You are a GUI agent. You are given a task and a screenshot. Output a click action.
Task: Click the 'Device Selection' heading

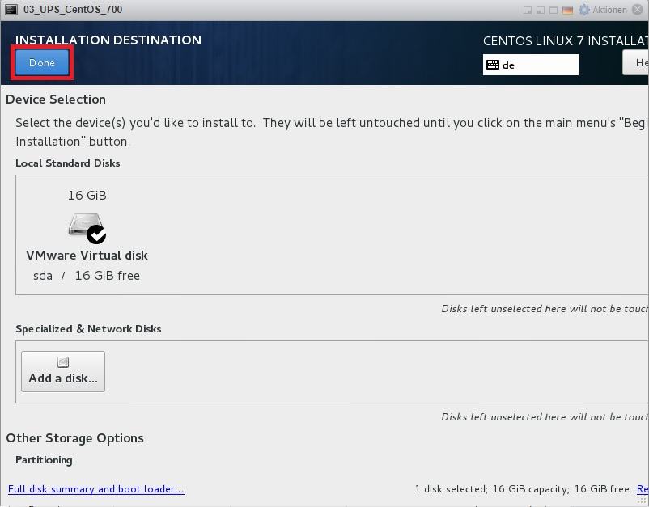pyautogui.click(x=56, y=99)
